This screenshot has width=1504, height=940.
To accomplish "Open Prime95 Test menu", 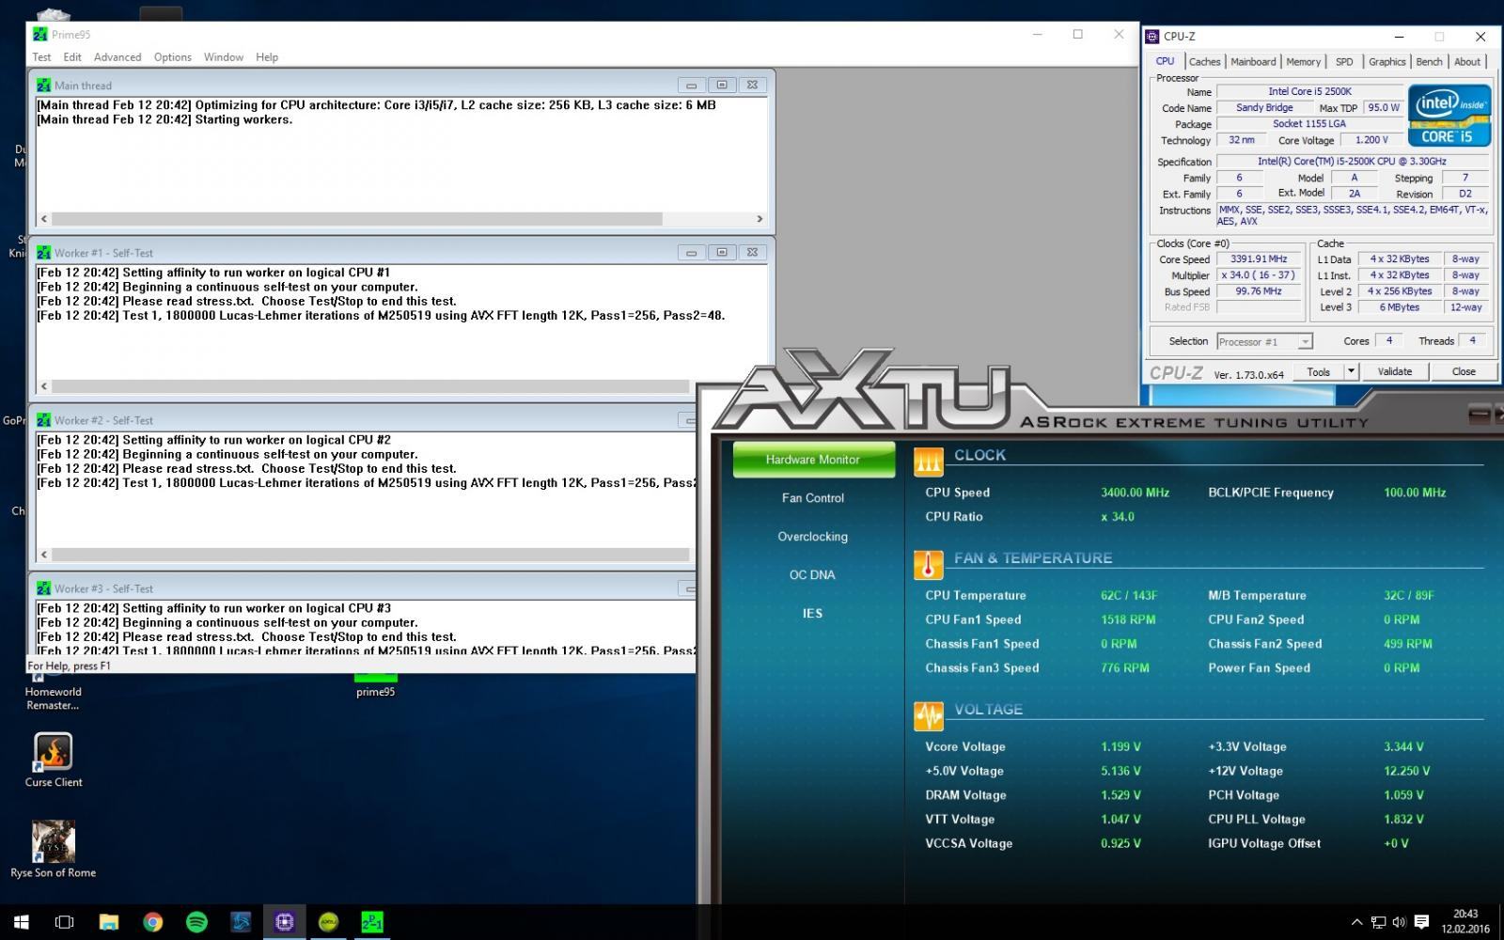I will tap(41, 57).
